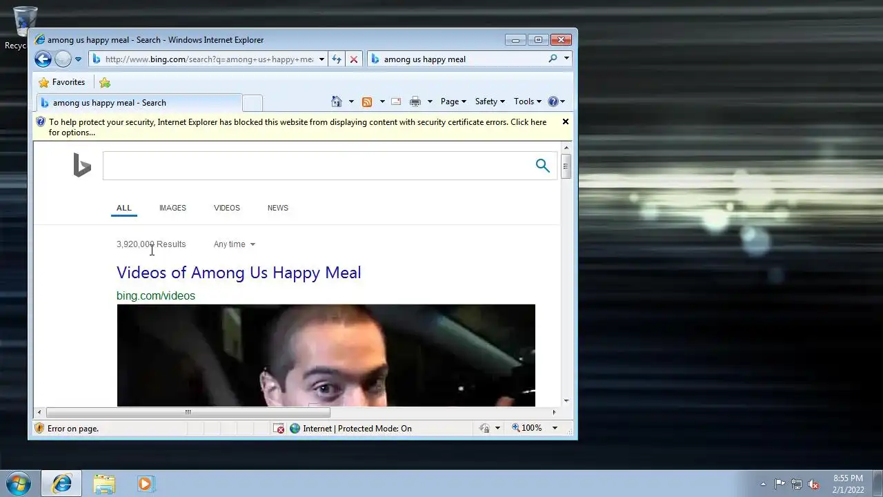
Task: Select the ALL results tab
Action: [x=124, y=208]
